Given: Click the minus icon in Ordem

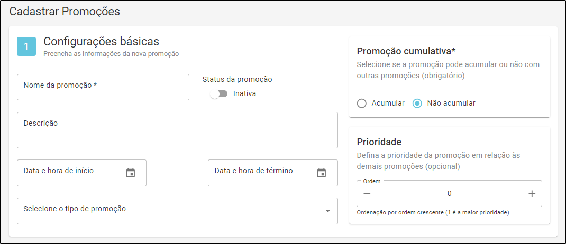Looking at the screenshot, I should click(x=367, y=194).
